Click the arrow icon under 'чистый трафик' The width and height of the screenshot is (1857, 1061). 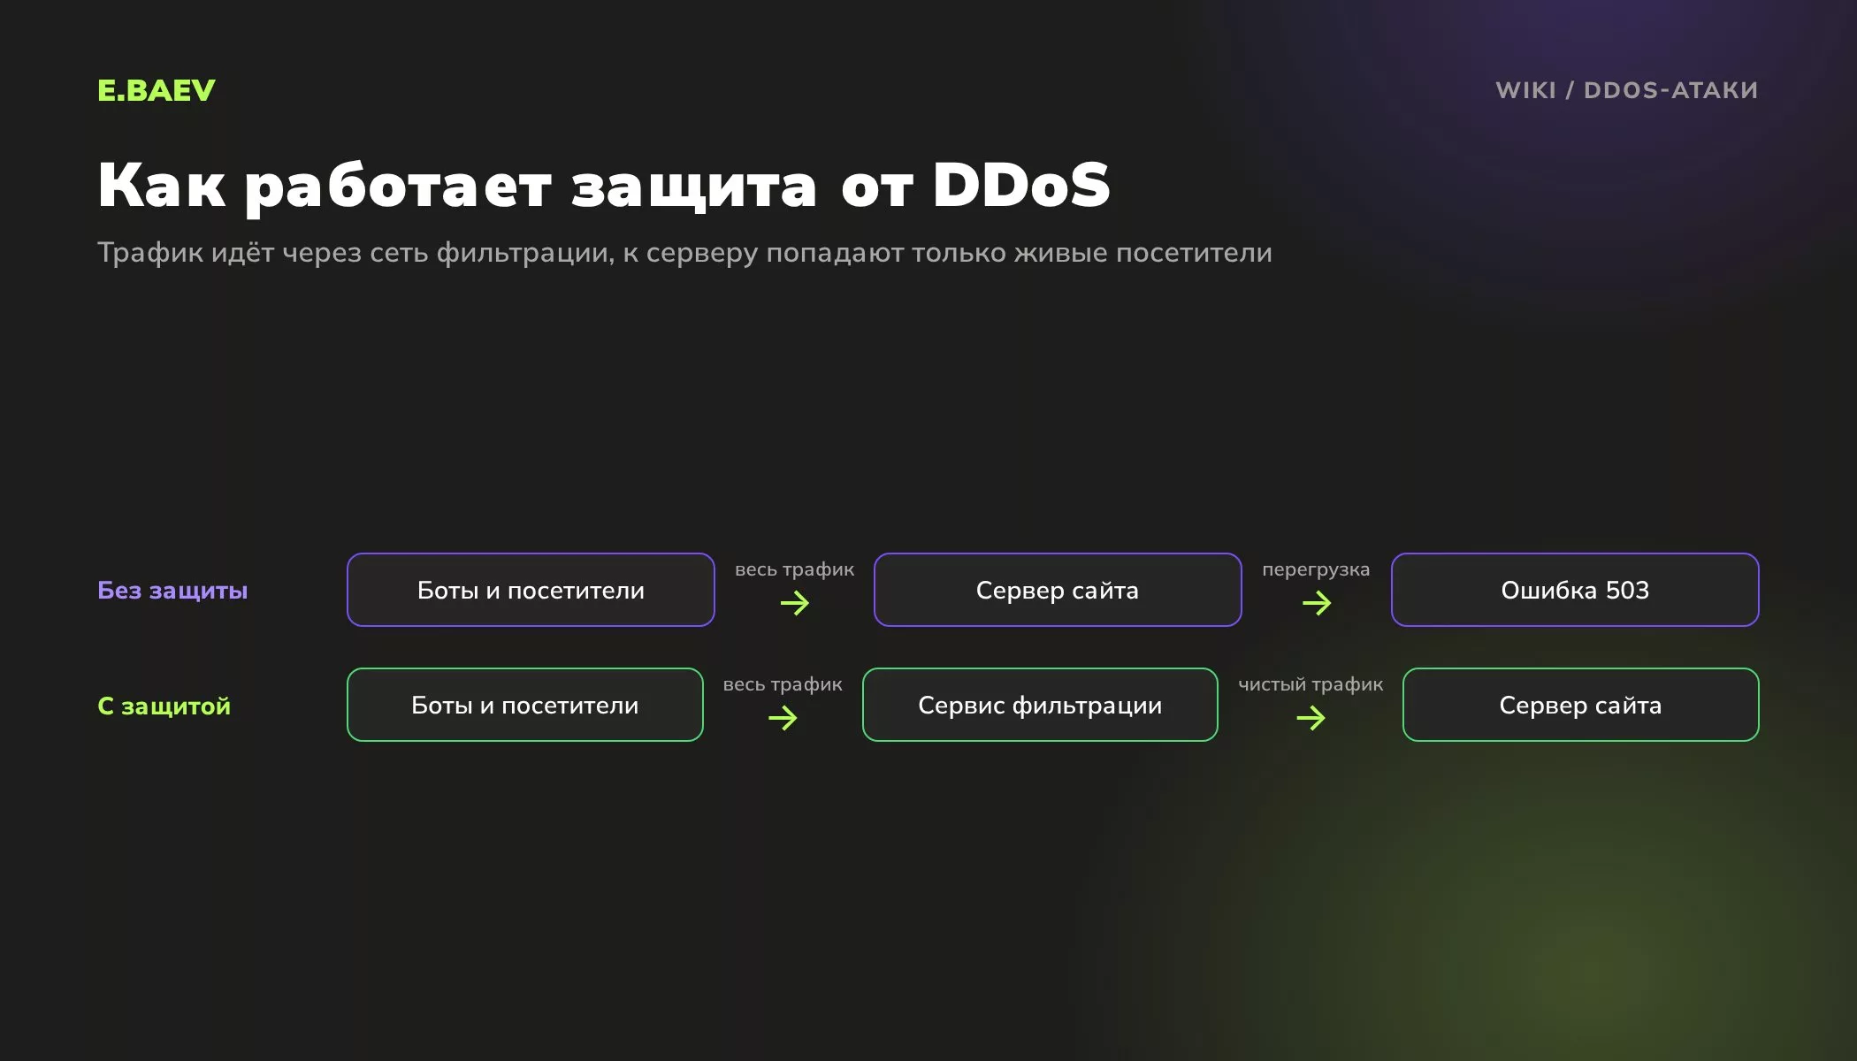[1311, 719]
